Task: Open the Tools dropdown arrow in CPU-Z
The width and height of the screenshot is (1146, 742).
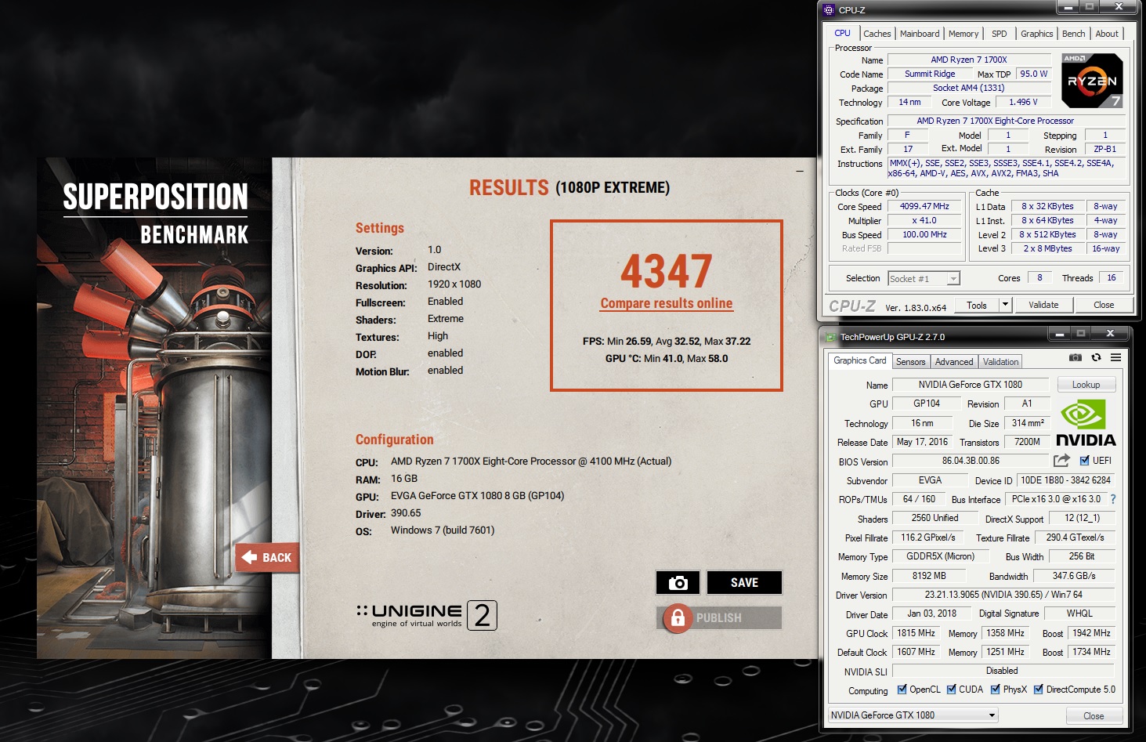Action: (x=1005, y=305)
